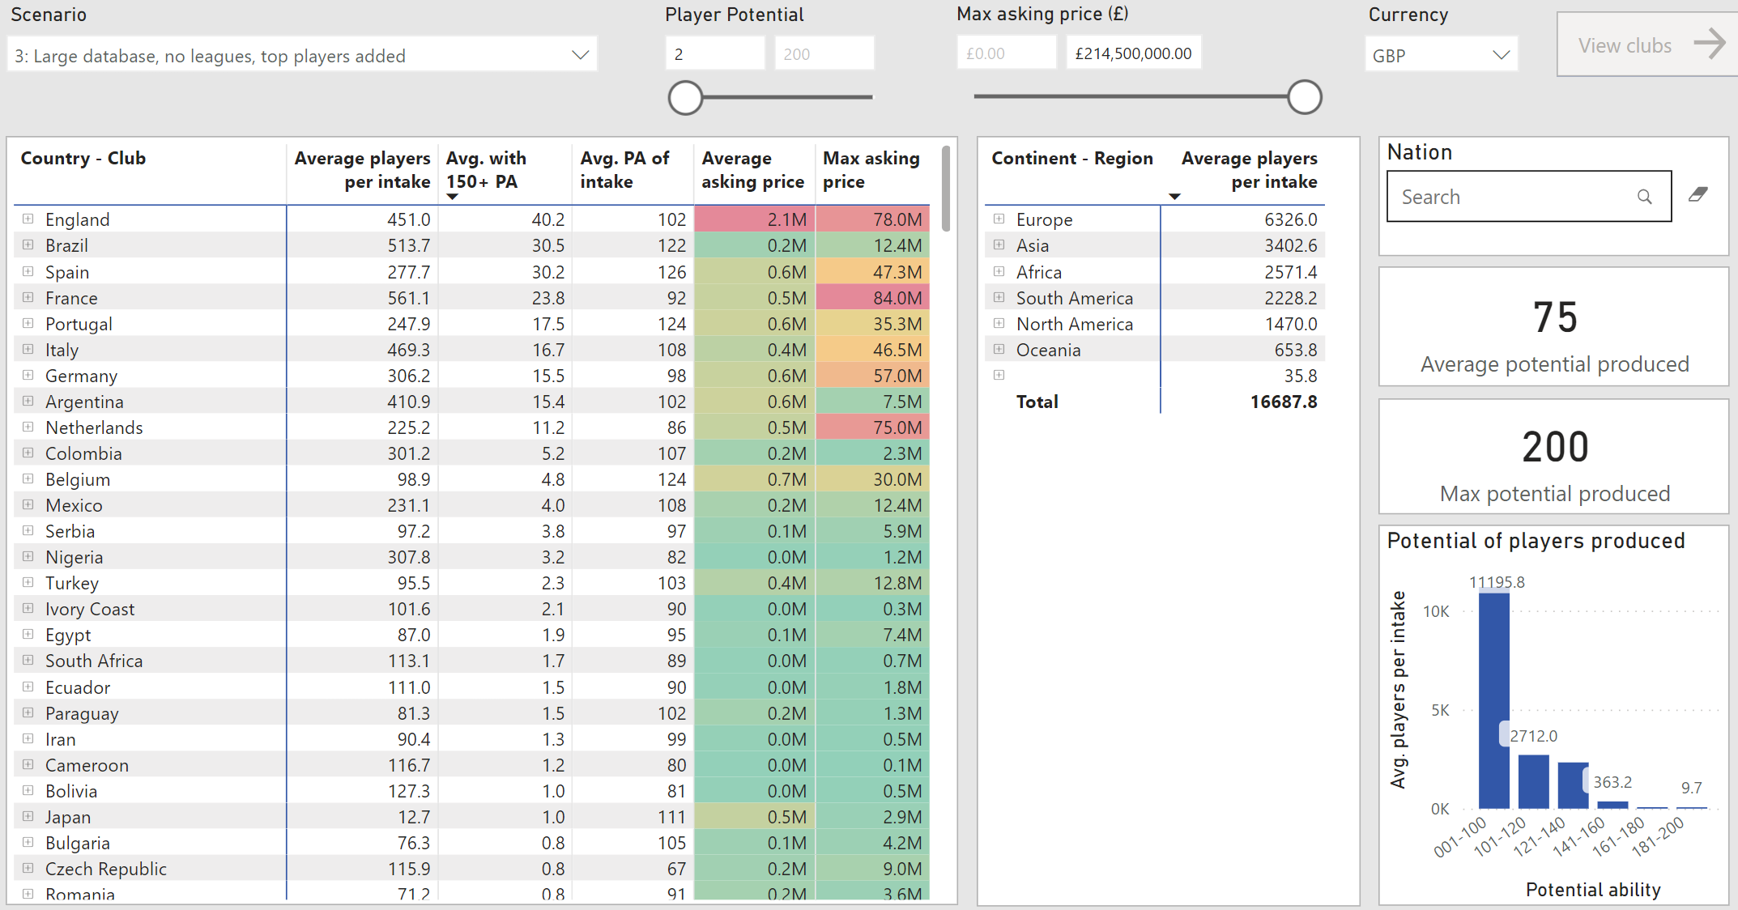
Task: Expand the South Africa row
Action: (x=28, y=660)
